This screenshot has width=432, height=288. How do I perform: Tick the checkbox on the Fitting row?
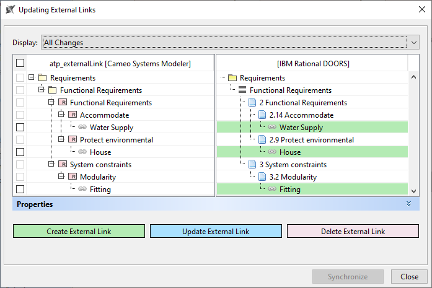20,190
